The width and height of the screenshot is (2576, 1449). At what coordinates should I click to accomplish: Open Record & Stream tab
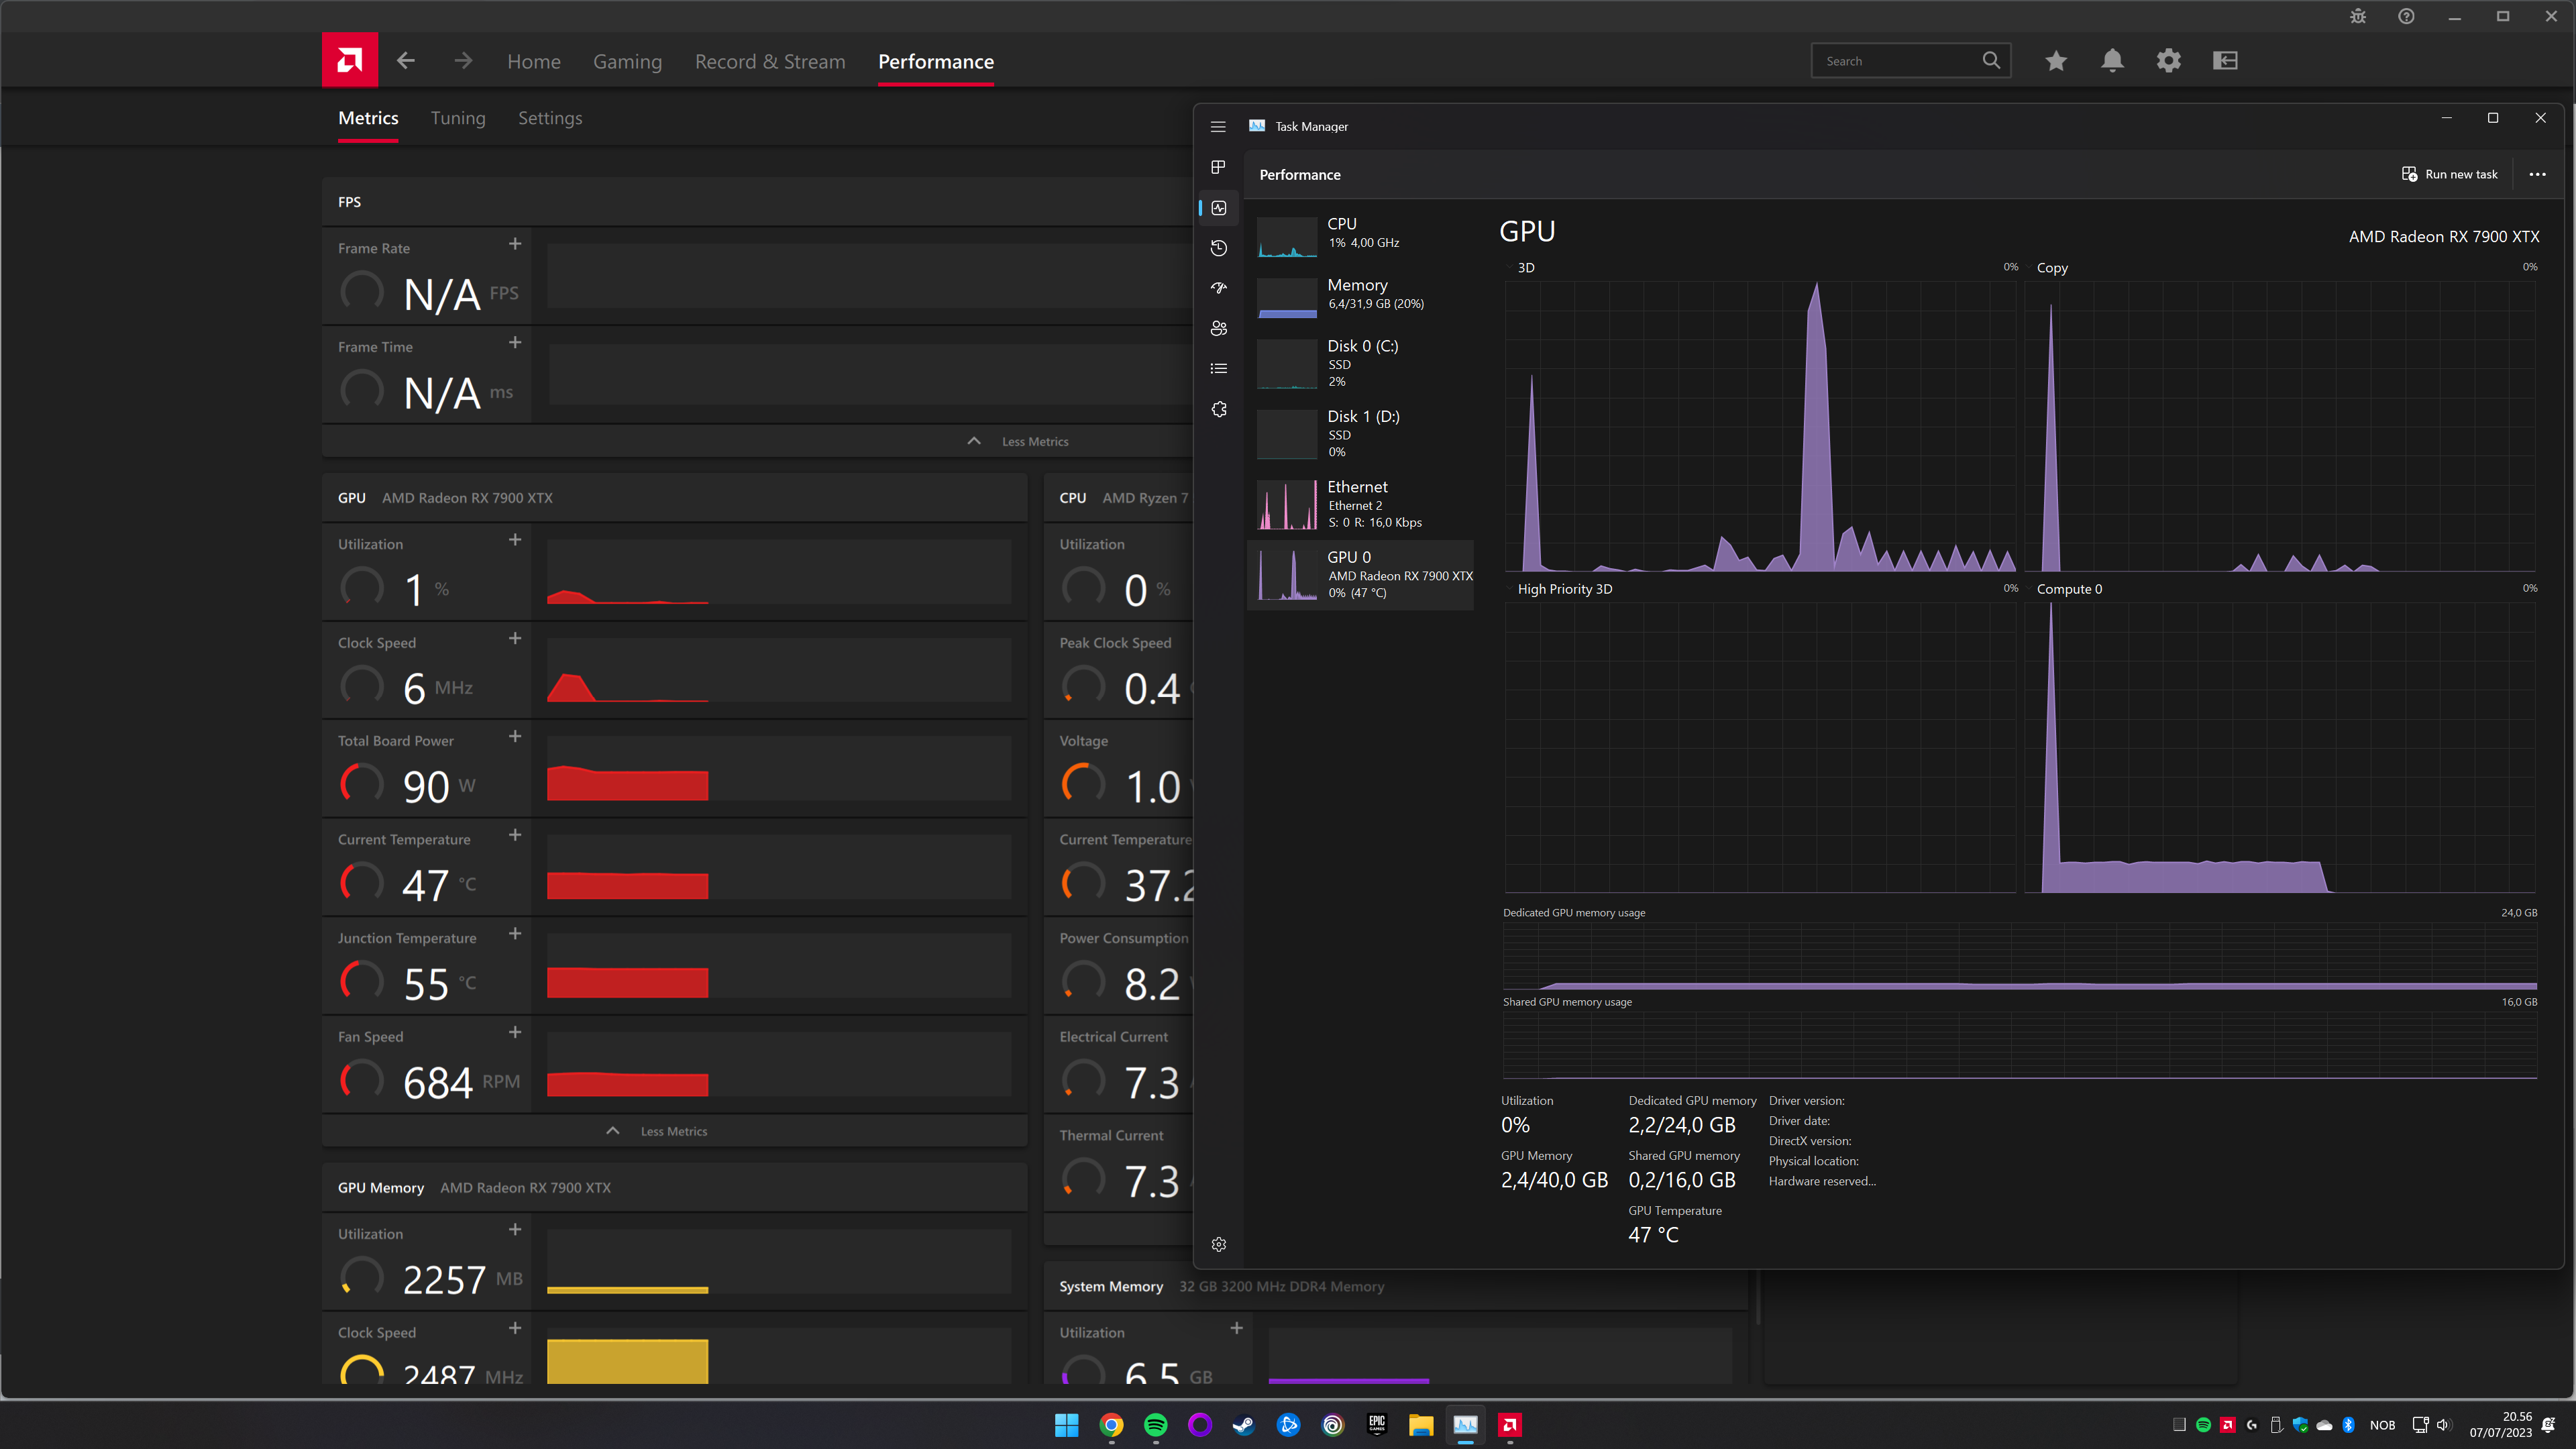click(x=770, y=62)
